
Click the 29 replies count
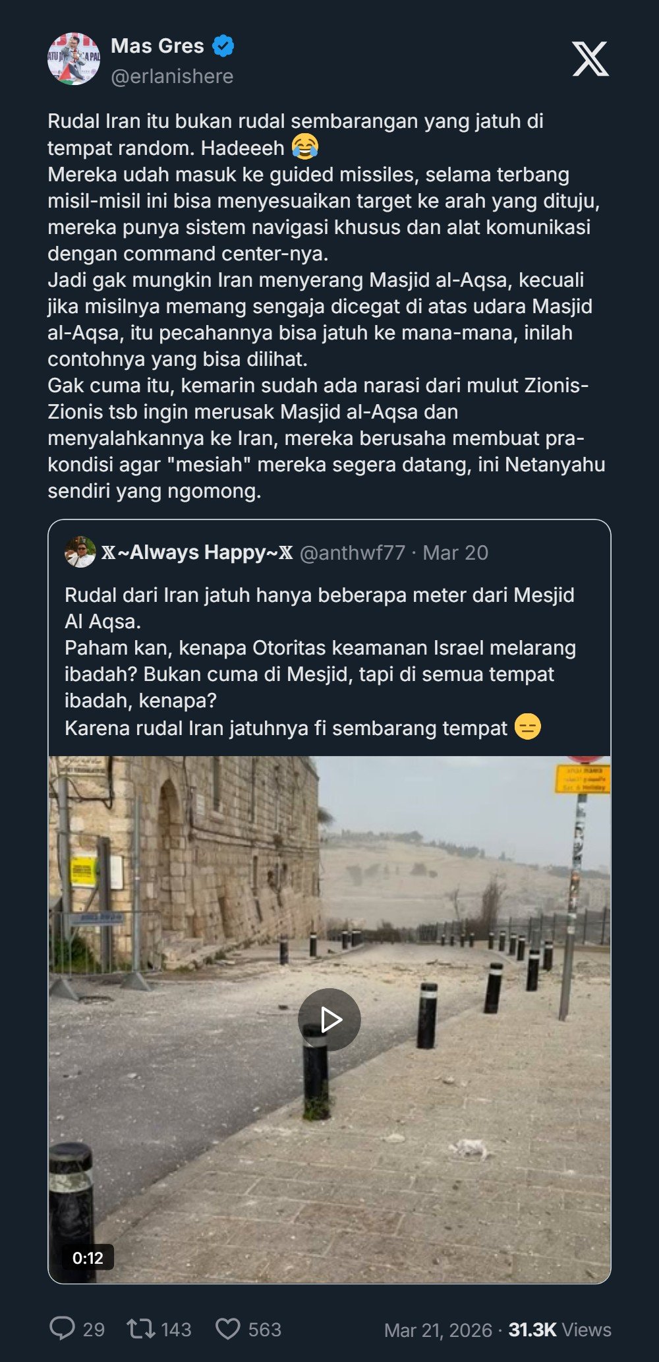(x=94, y=1330)
